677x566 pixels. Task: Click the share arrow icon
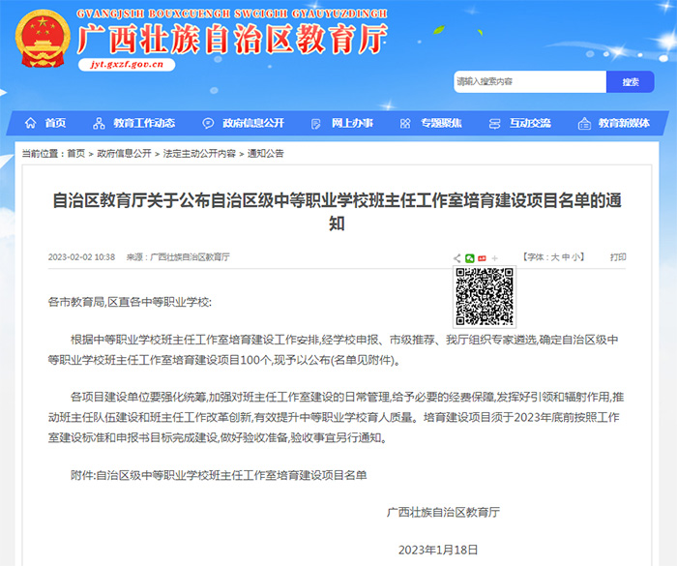(x=457, y=258)
